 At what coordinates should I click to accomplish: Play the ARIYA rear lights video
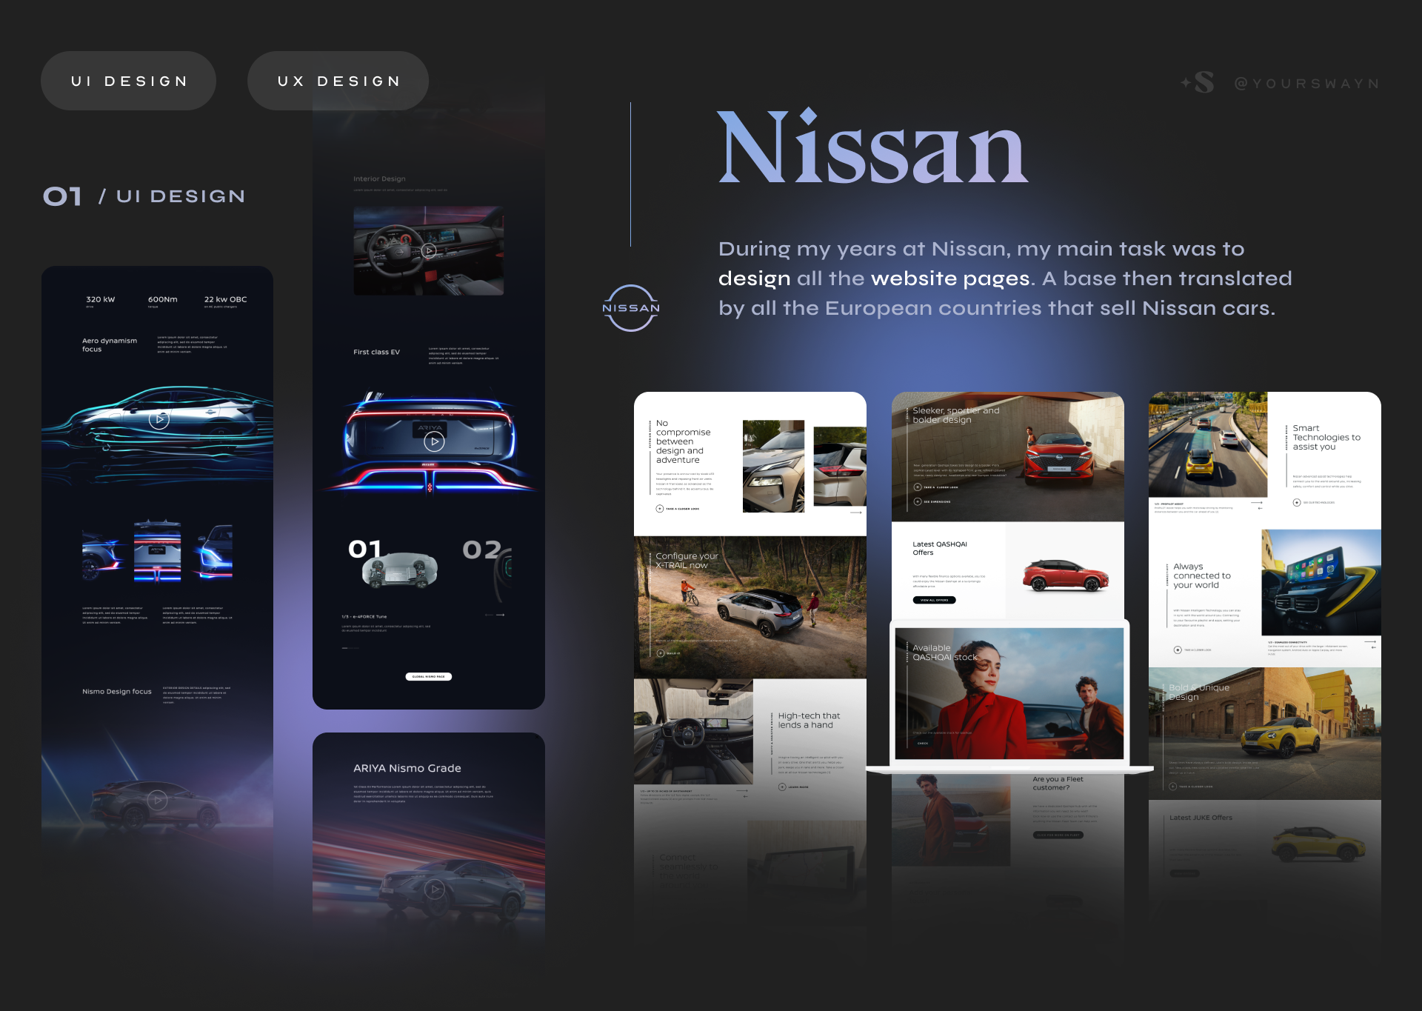(434, 441)
